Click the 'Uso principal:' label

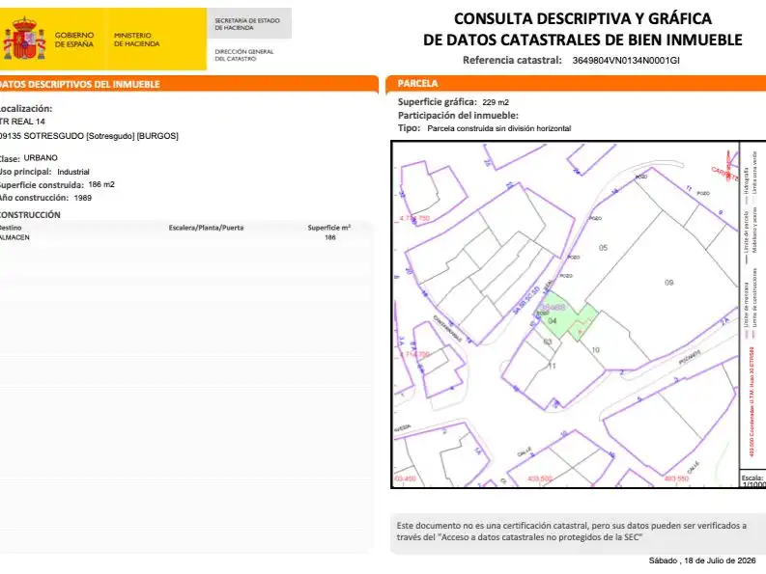(x=25, y=172)
